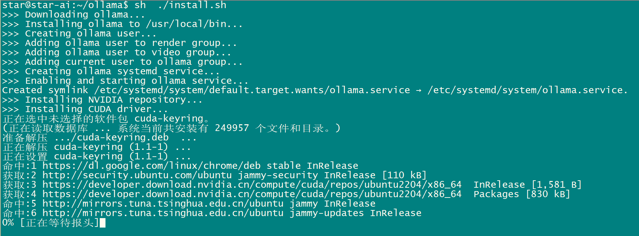Viewport: 639px width, 236px height.
Task: Click the dl.google.com chrome deb URL
Action: [151, 166]
